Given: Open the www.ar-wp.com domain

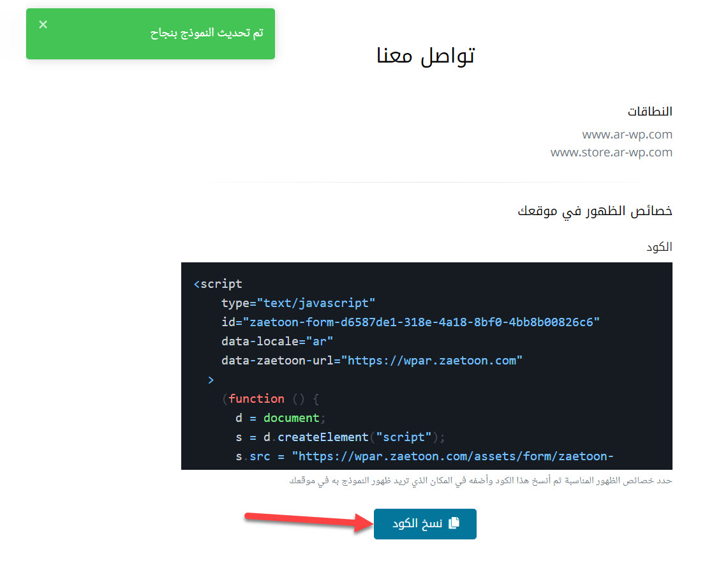Looking at the screenshot, I should (627, 135).
